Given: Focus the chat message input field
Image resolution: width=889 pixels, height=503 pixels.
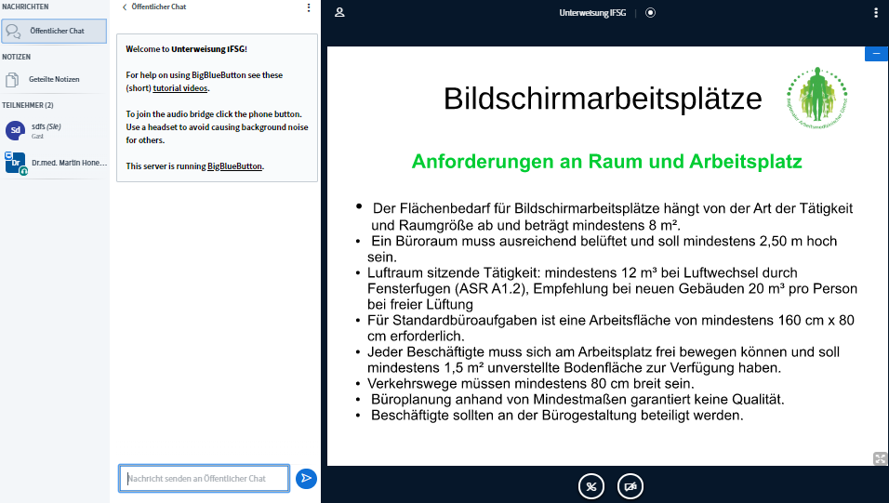Looking at the screenshot, I should point(204,478).
